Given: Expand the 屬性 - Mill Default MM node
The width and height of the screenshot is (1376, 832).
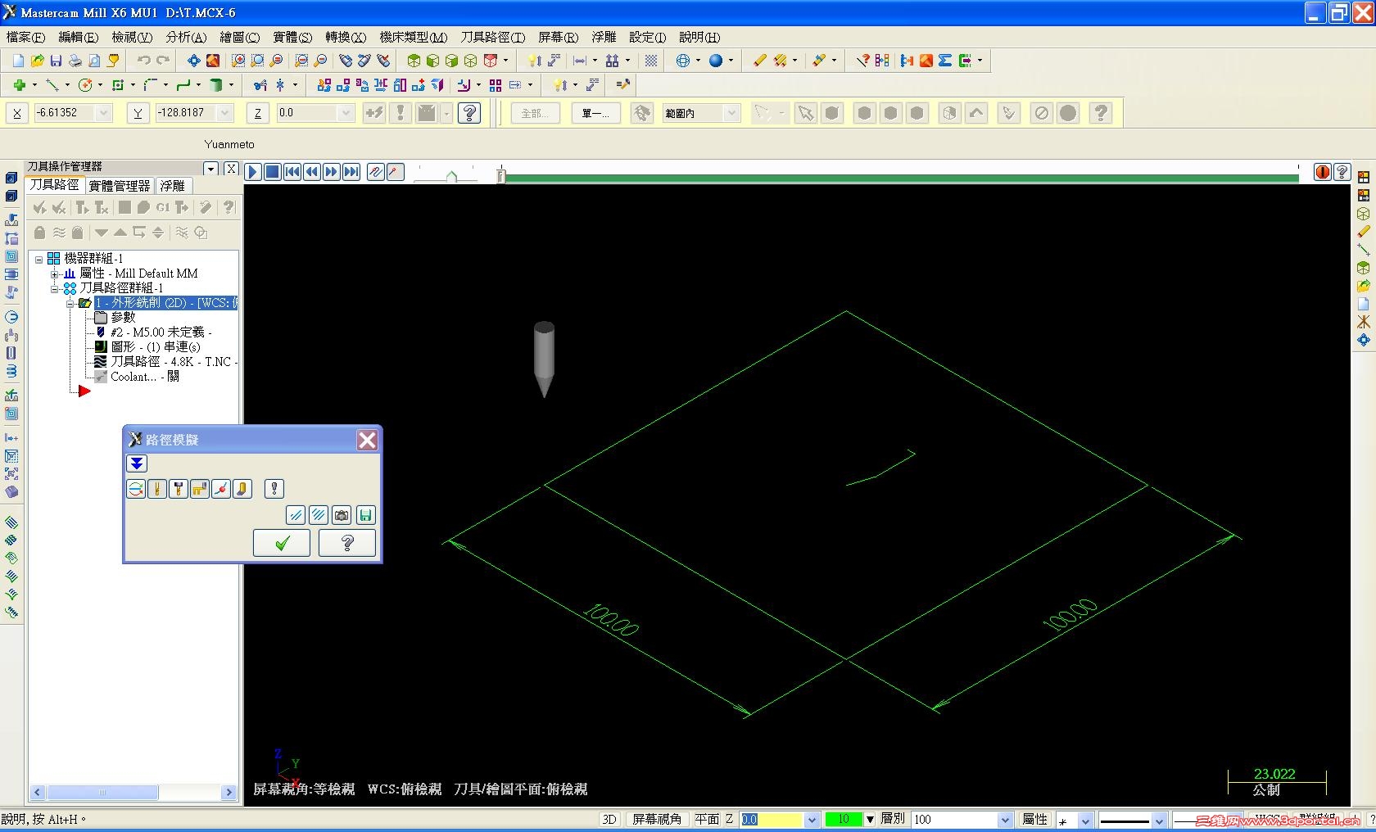Looking at the screenshot, I should coord(54,274).
